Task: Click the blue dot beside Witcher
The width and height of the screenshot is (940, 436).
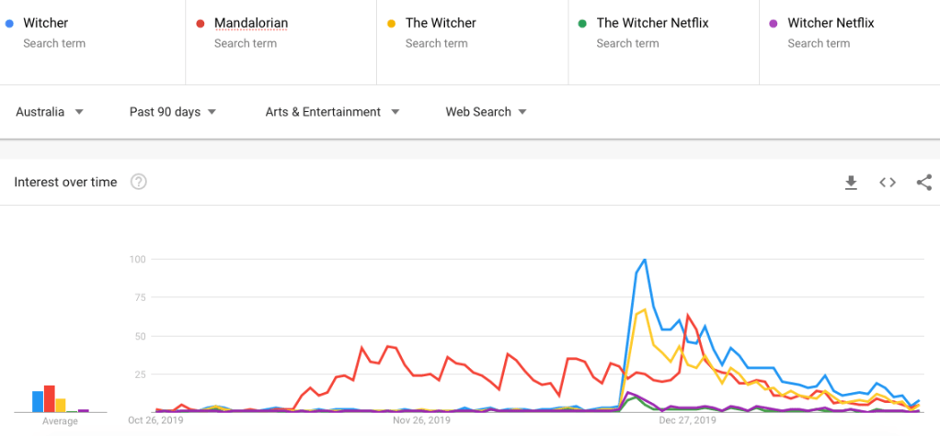Action: (8, 23)
